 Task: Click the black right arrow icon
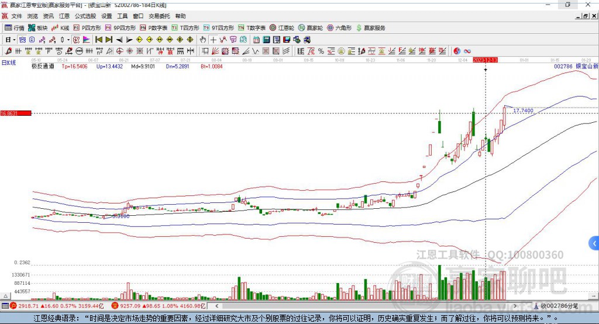(x=129, y=40)
